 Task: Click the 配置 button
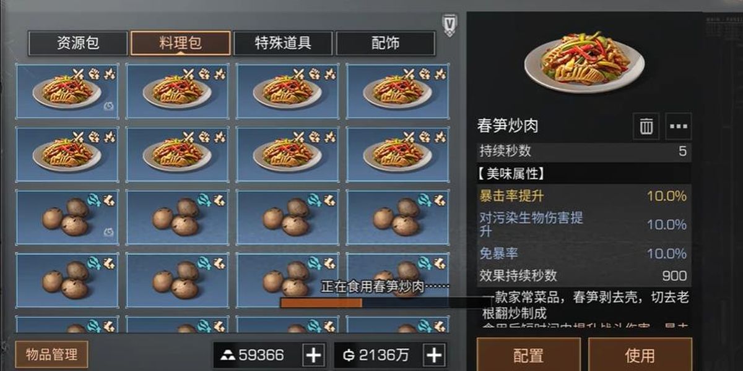coord(528,355)
